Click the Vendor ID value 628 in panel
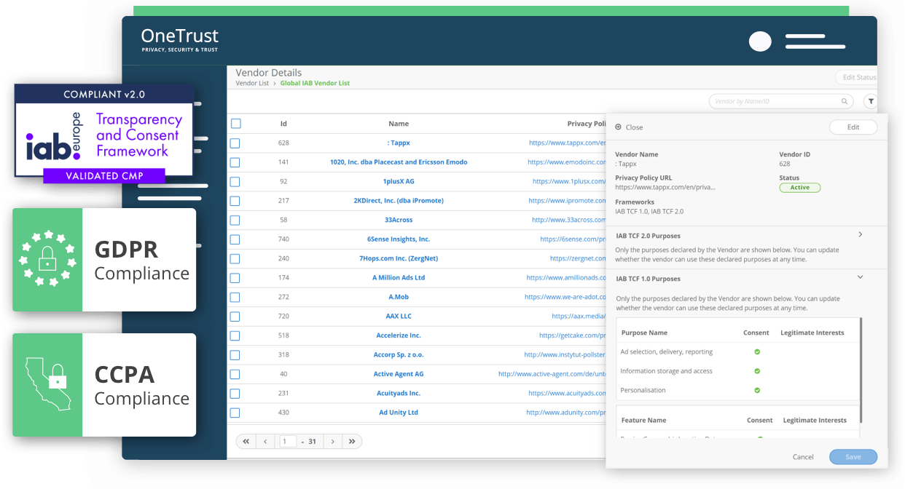The height and width of the screenshot is (489, 905). click(785, 164)
